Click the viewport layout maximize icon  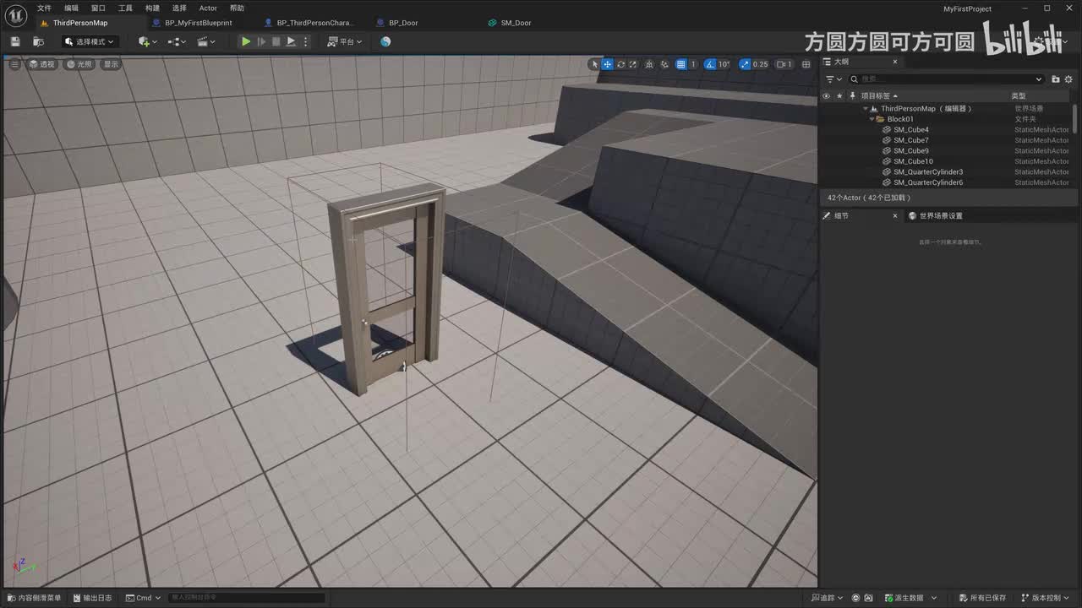click(x=806, y=64)
